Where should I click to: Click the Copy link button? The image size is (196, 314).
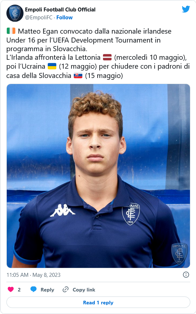[x=84, y=290]
